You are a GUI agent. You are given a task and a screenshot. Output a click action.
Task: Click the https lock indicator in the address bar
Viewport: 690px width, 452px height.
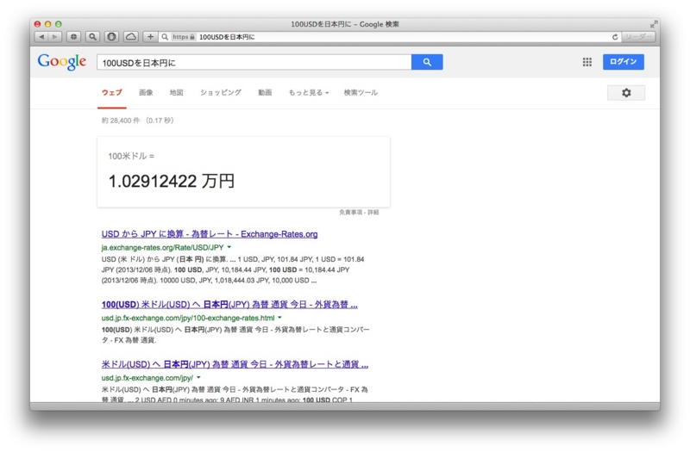point(184,37)
